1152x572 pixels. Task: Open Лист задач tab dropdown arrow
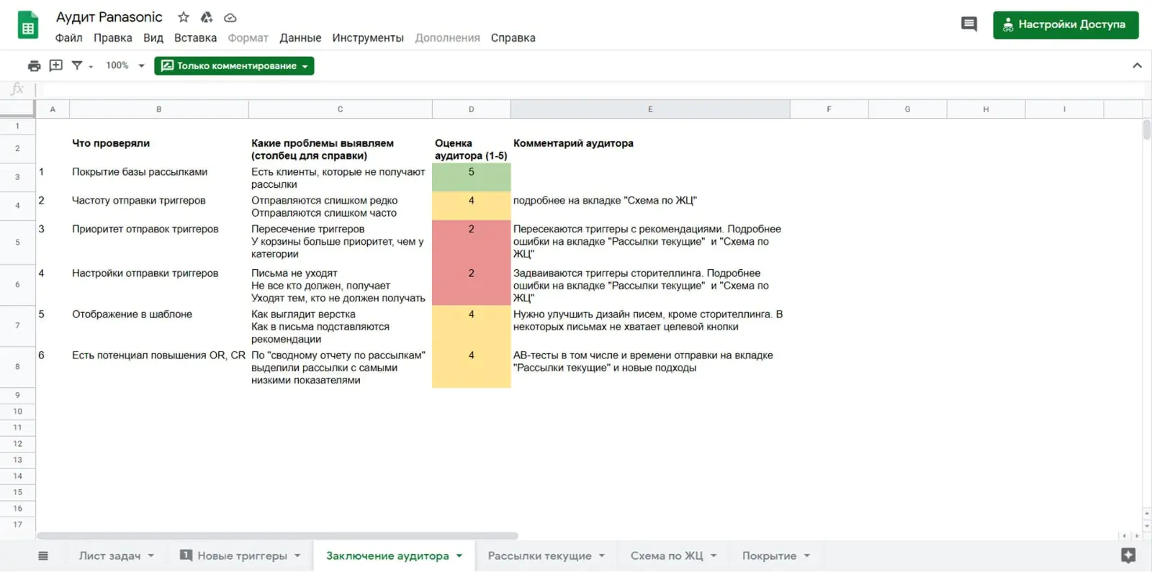(x=151, y=555)
